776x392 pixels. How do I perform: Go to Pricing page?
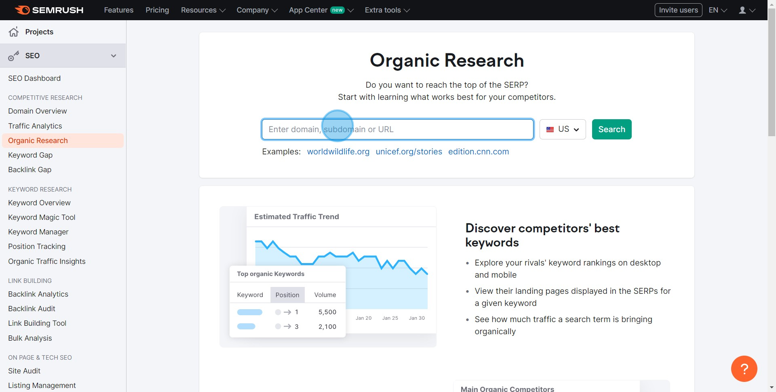pyautogui.click(x=157, y=10)
